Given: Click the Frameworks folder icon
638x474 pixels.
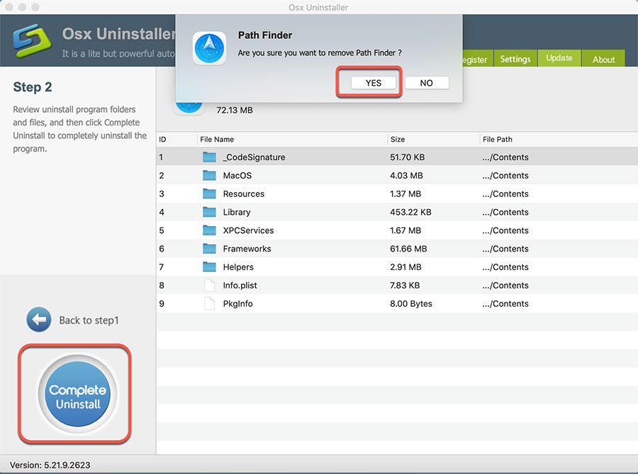Looking at the screenshot, I should tap(207, 249).
